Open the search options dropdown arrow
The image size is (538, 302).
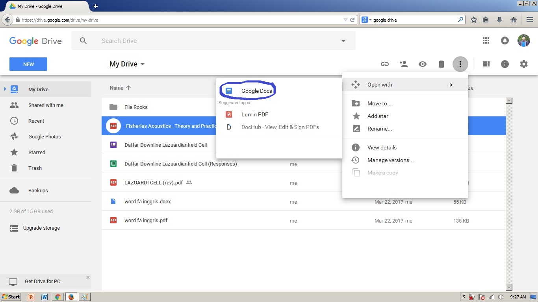[343, 41]
